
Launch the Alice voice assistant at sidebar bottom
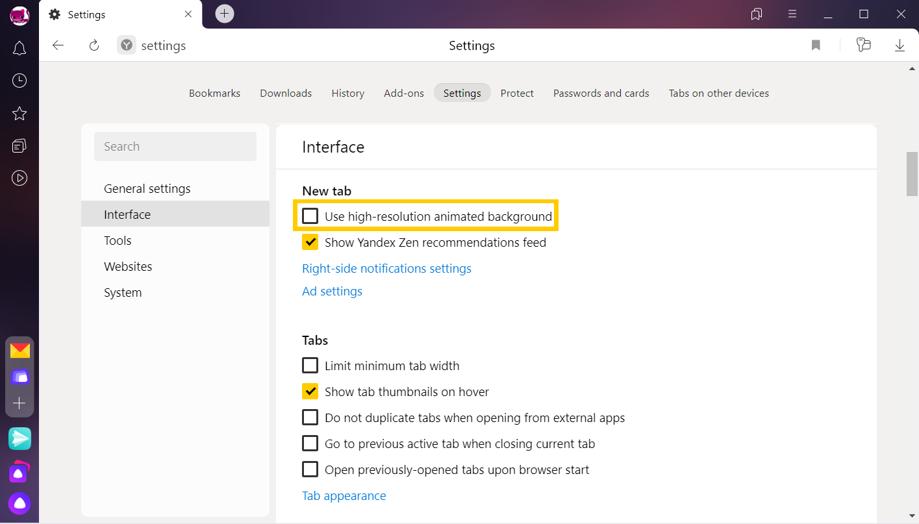[x=19, y=503]
